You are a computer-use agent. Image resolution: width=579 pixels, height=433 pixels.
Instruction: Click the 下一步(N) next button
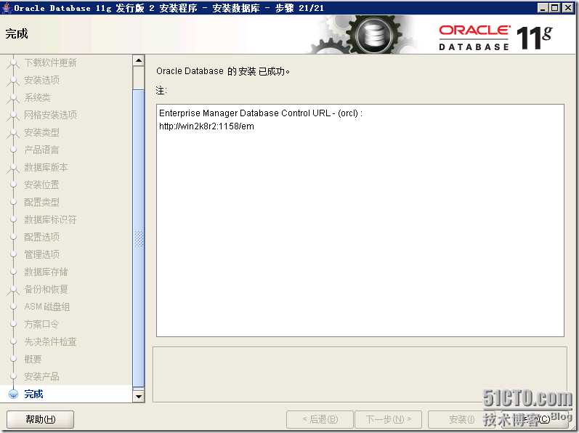[388, 419]
